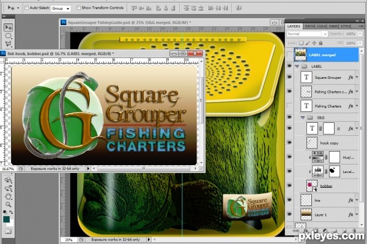Click Layers panel Opacity 100% field
Image resolution: width=367 pixels, height=244 pixels.
350,34
